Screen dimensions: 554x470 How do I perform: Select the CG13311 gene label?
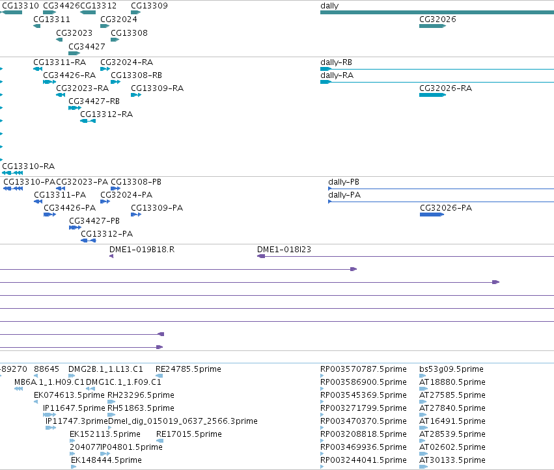(51, 20)
